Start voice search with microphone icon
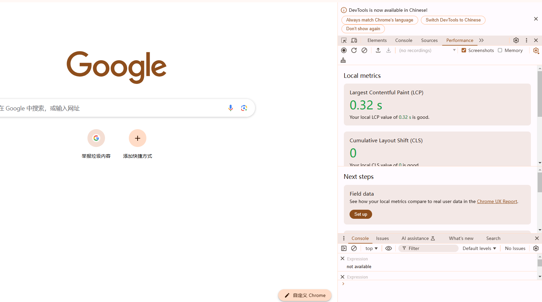Screen dimensions: 542x302 point(230,108)
